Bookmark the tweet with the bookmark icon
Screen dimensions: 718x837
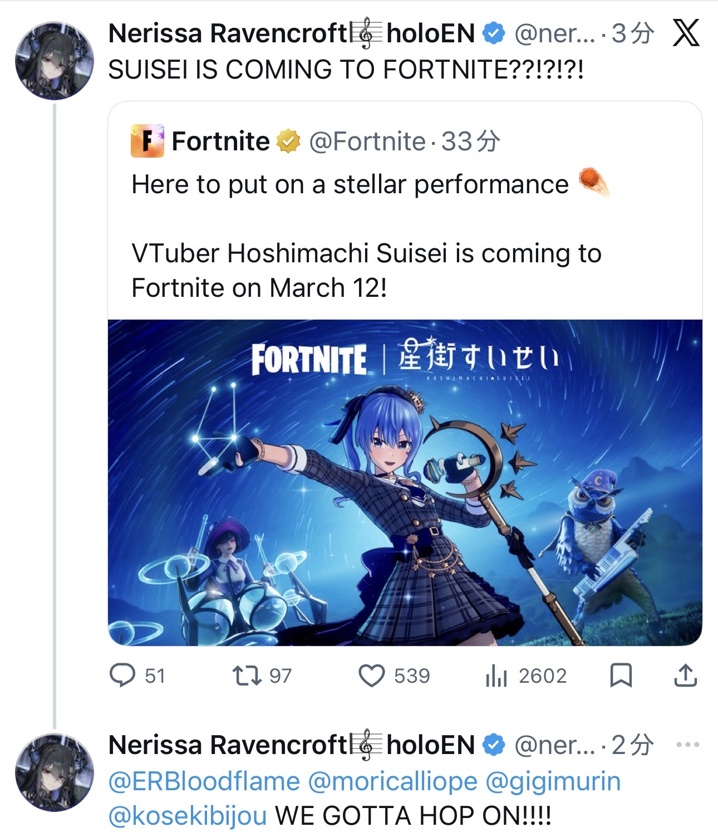(621, 676)
